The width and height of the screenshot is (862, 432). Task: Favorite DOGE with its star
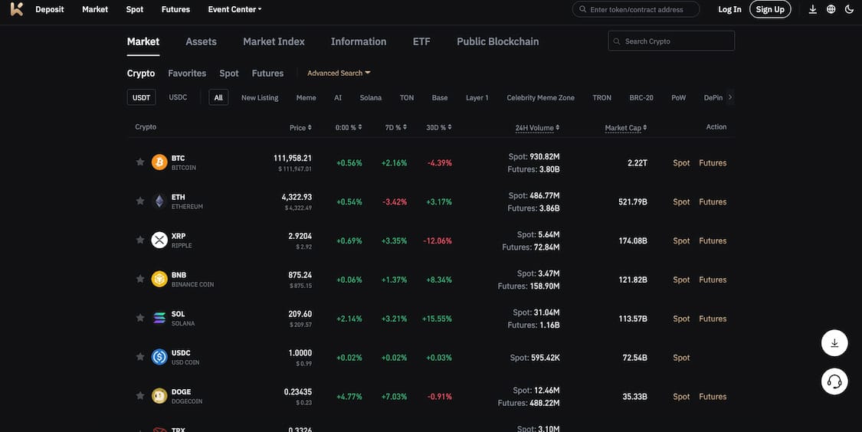140,396
